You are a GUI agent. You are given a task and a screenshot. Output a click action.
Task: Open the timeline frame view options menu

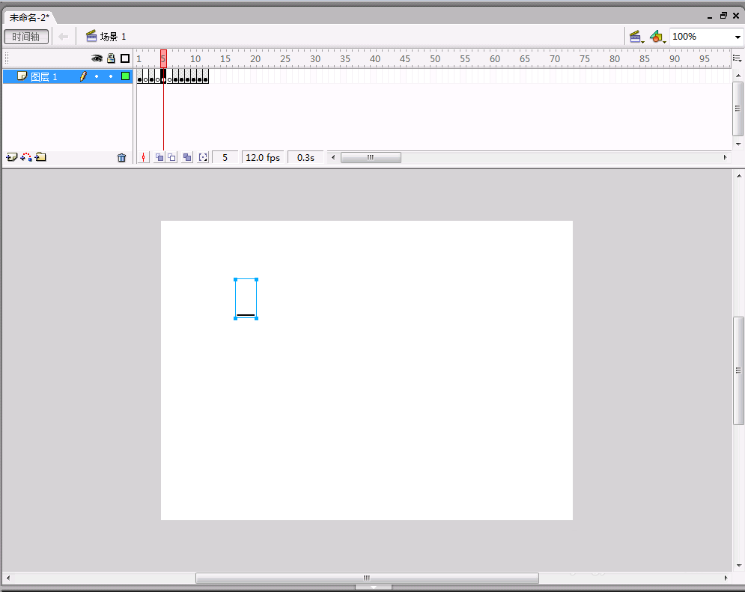(x=737, y=58)
